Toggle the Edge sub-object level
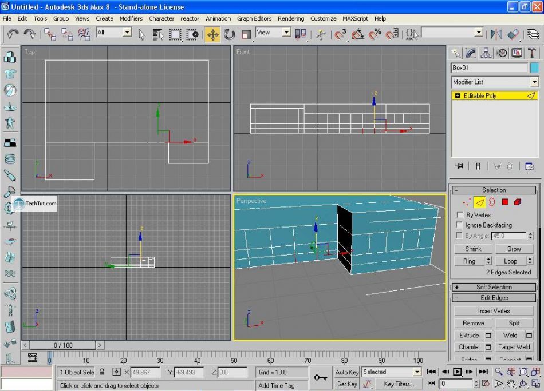 [x=480, y=202]
